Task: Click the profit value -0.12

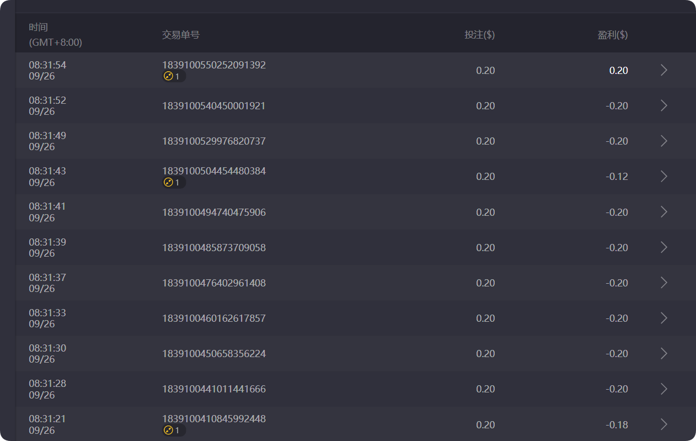Action: pos(619,177)
